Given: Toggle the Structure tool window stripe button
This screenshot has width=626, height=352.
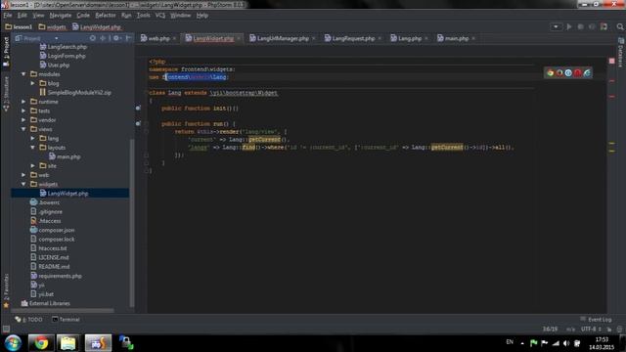Looking at the screenshot, I should point(6,94).
